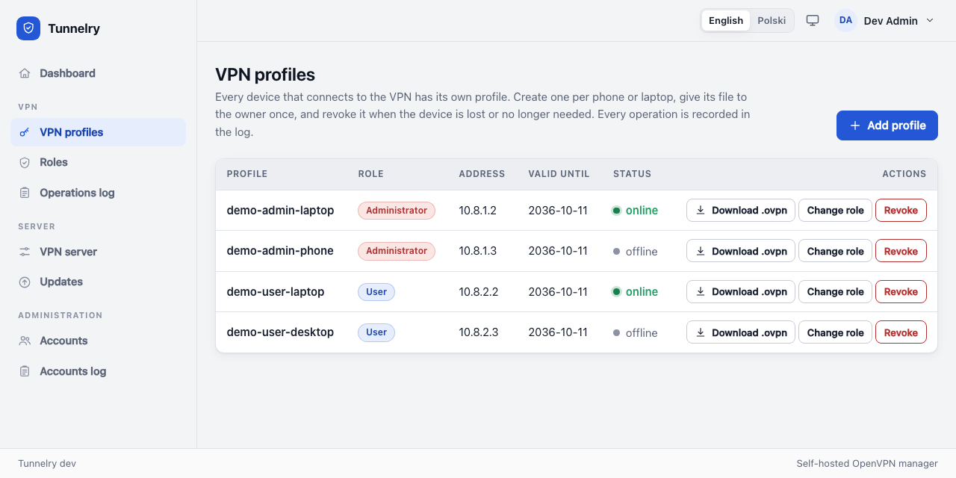Click download icon for demo-user-laptop
Image resolution: width=956 pixels, height=478 pixels.
(701, 291)
